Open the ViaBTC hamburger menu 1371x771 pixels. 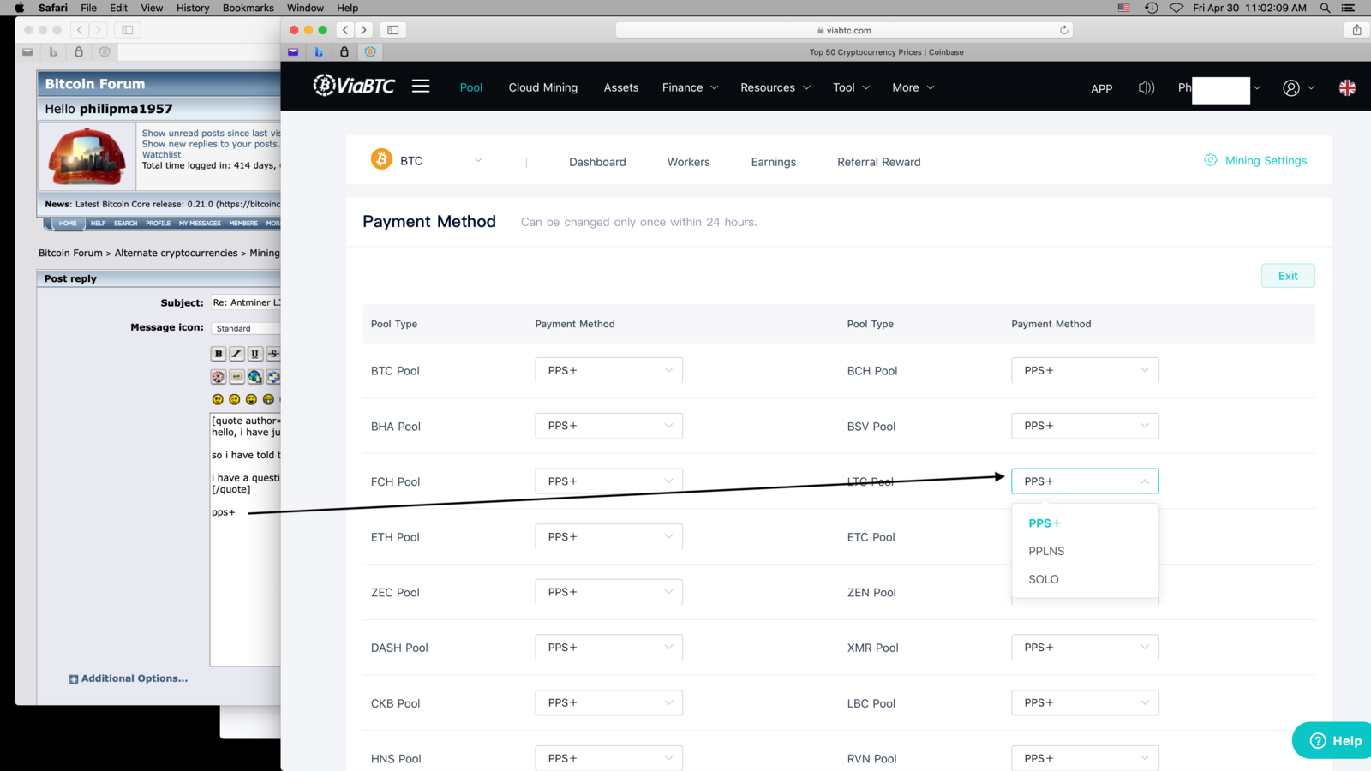[421, 87]
